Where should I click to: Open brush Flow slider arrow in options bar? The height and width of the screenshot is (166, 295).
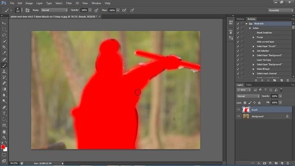118,10
